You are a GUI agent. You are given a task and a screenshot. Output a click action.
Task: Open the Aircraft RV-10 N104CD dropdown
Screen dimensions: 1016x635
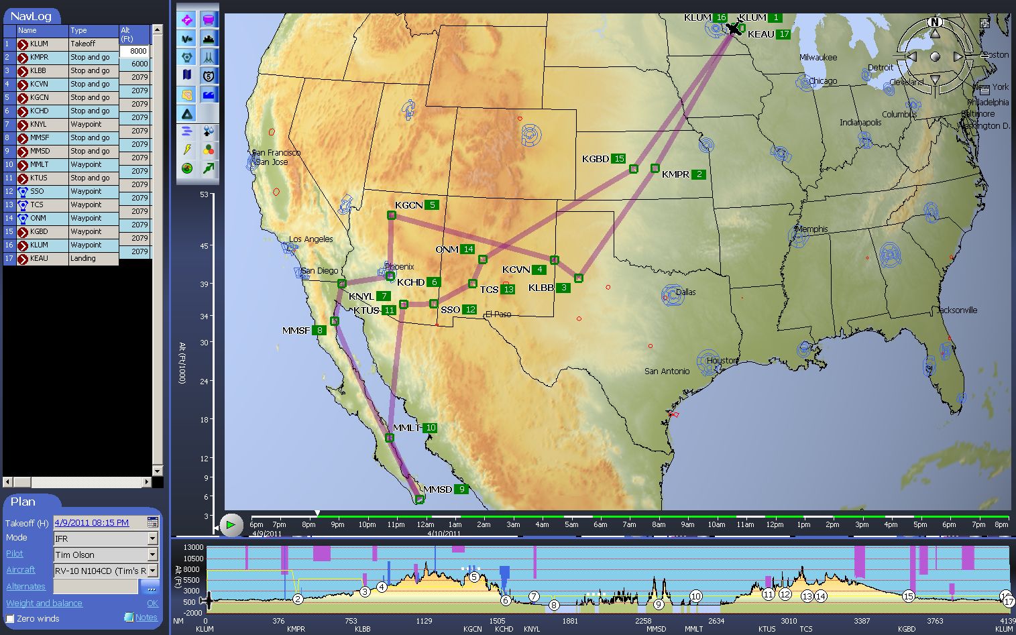153,571
